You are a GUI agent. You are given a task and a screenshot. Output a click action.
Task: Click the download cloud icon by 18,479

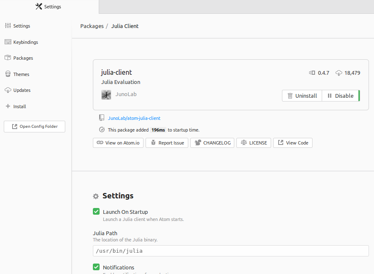(x=339, y=73)
